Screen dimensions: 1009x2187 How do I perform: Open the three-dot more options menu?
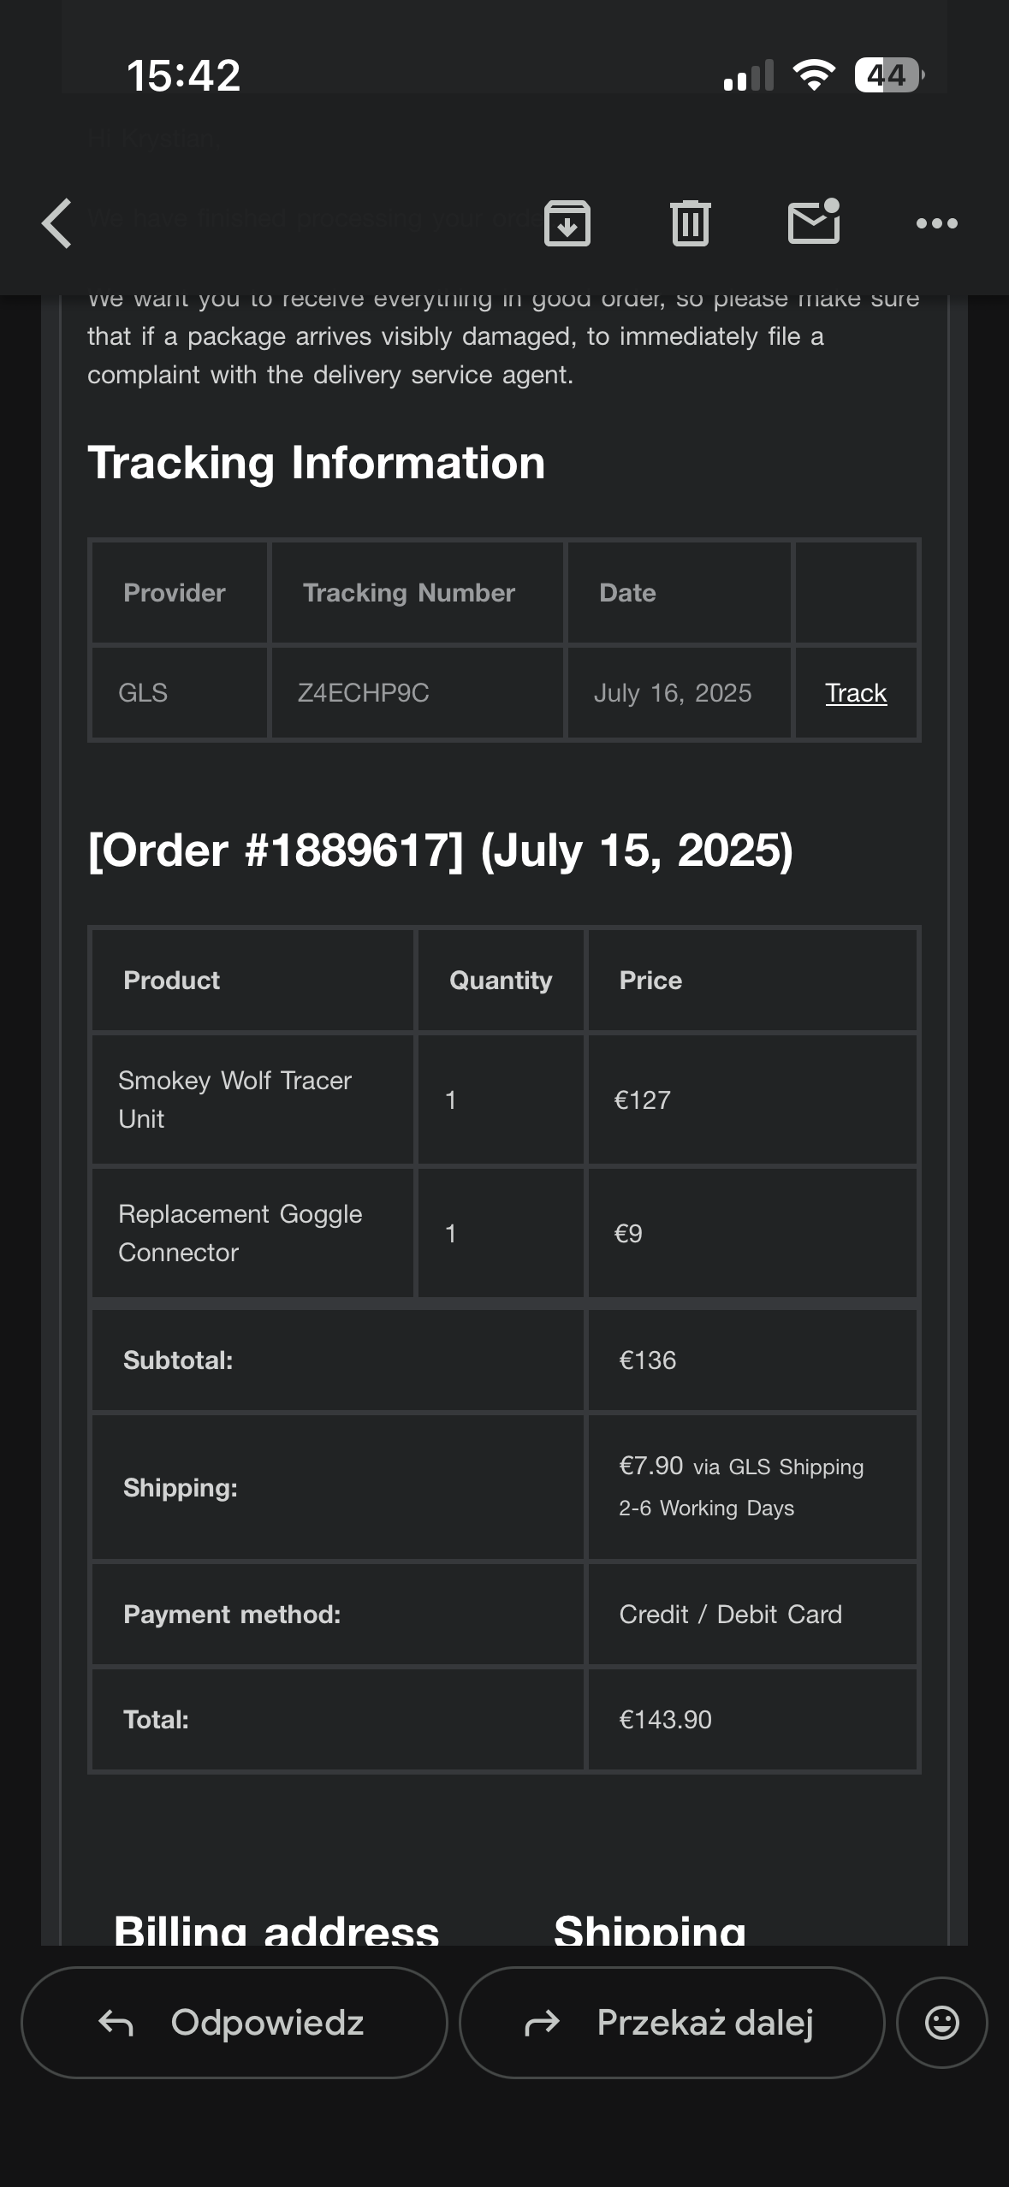pos(936,223)
